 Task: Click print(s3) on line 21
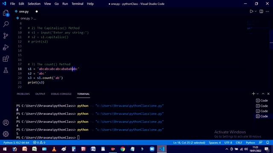36,82
